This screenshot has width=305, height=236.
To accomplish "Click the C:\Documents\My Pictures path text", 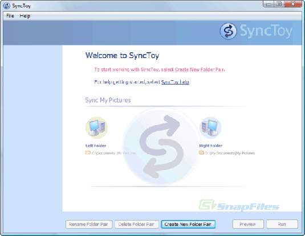I will (x=114, y=153).
